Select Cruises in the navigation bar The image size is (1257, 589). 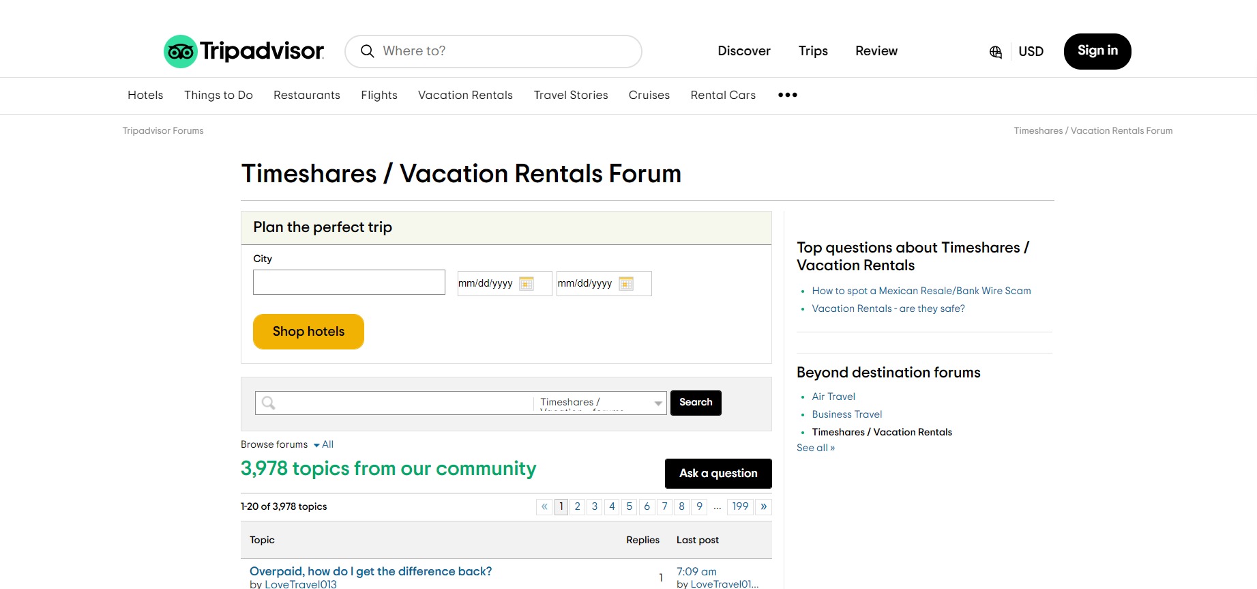click(649, 96)
